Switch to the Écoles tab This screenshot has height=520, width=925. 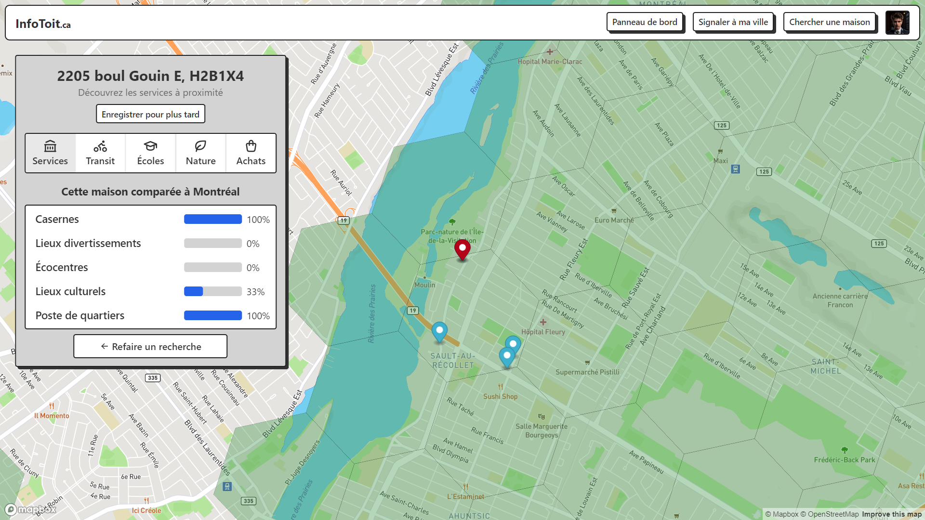click(x=150, y=153)
